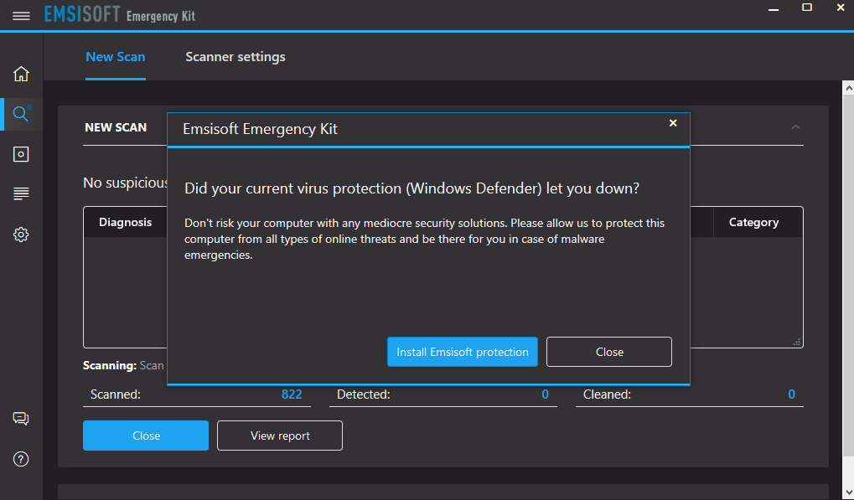Close the dialog with the X icon

pyautogui.click(x=672, y=123)
